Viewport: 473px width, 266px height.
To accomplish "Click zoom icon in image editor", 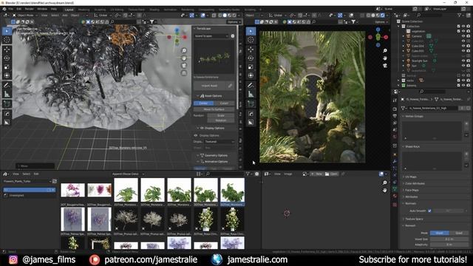I will [384, 183].
